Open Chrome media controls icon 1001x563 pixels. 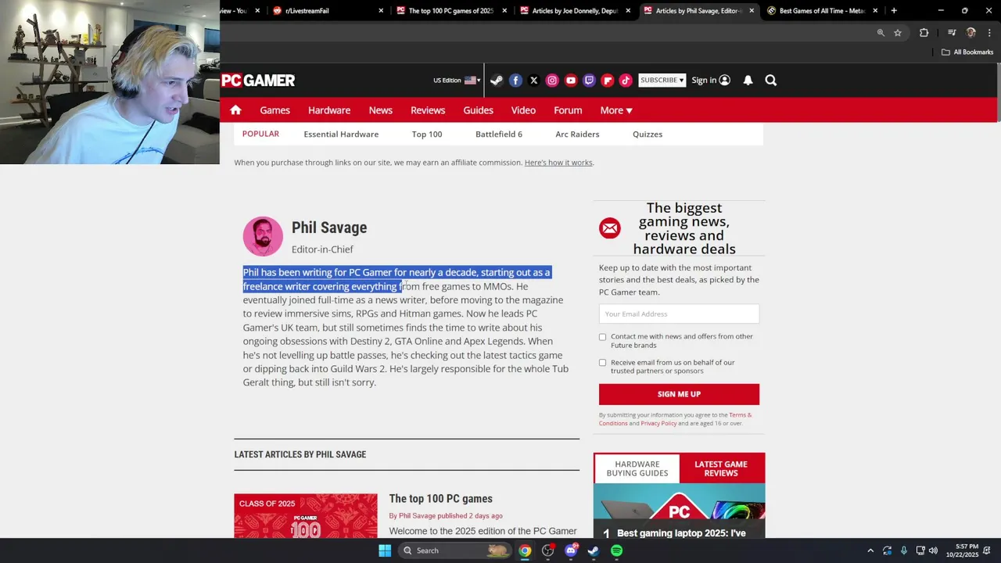pyautogui.click(x=952, y=33)
